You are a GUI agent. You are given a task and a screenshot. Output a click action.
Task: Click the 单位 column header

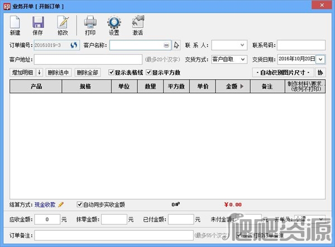pos(125,86)
